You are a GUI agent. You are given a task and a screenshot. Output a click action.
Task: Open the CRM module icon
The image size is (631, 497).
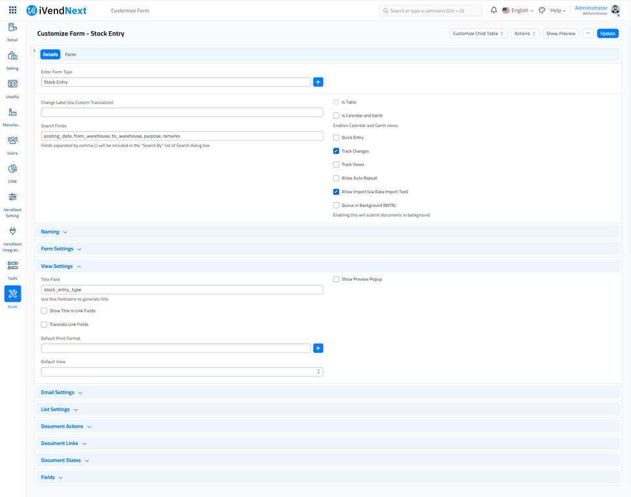(x=12, y=170)
